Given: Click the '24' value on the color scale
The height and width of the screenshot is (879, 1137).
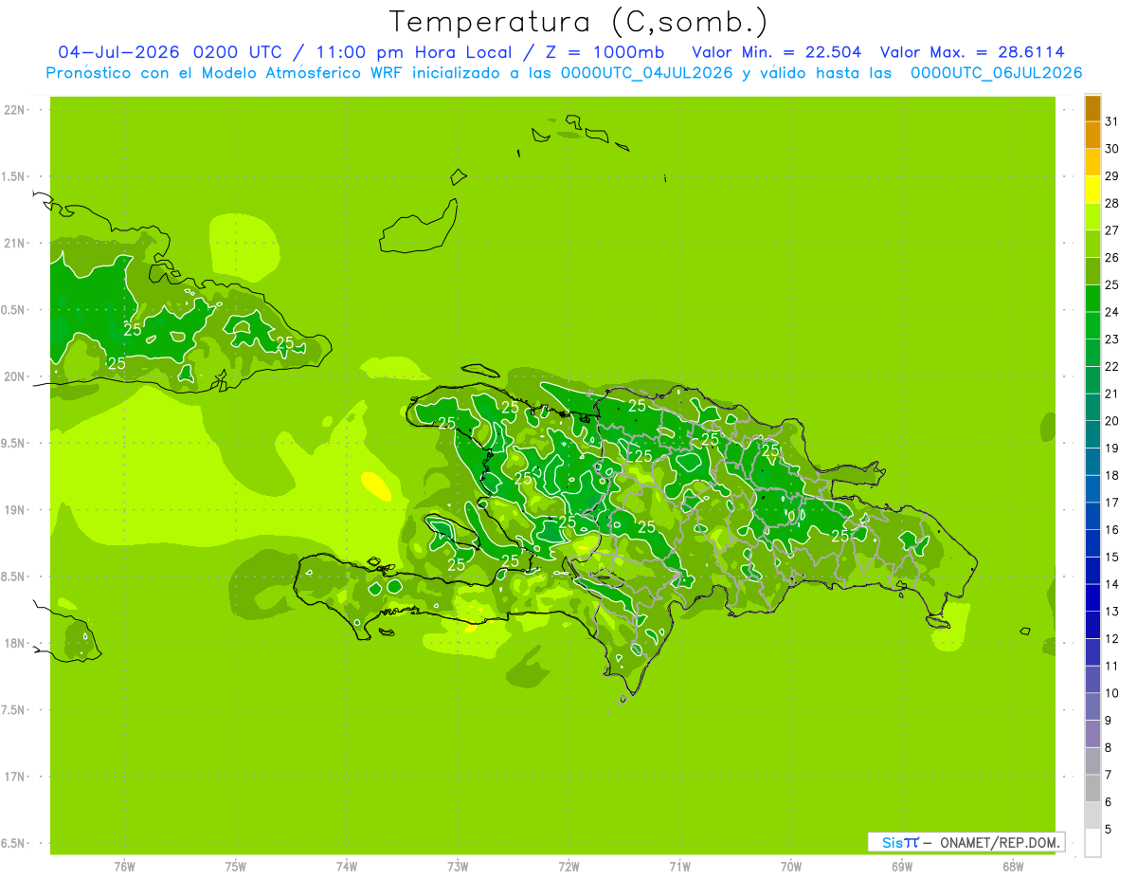Looking at the screenshot, I should click(1111, 312).
